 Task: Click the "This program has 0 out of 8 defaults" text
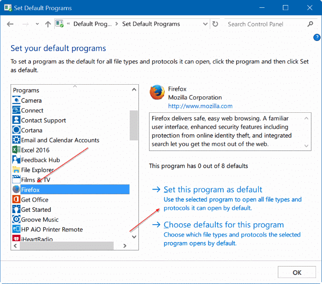tap(198, 166)
